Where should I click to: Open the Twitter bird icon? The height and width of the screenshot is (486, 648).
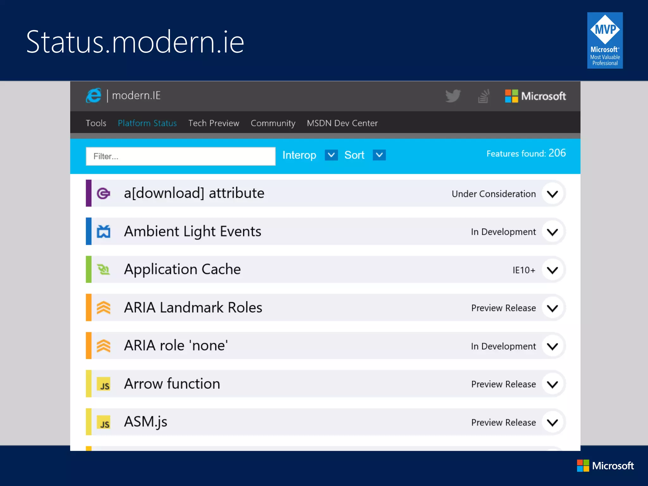tap(453, 96)
